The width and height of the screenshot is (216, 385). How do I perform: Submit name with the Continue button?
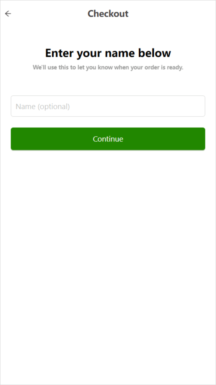pos(108,139)
